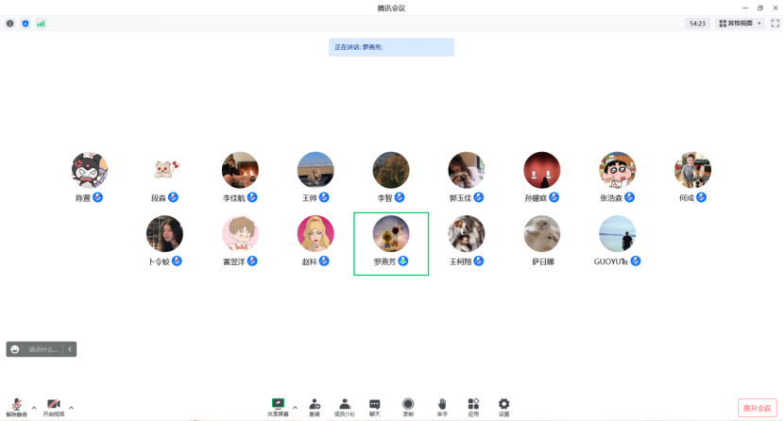The image size is (784, 421).
Task: Raise hand with 举手 icon
Action: point(441,406)
